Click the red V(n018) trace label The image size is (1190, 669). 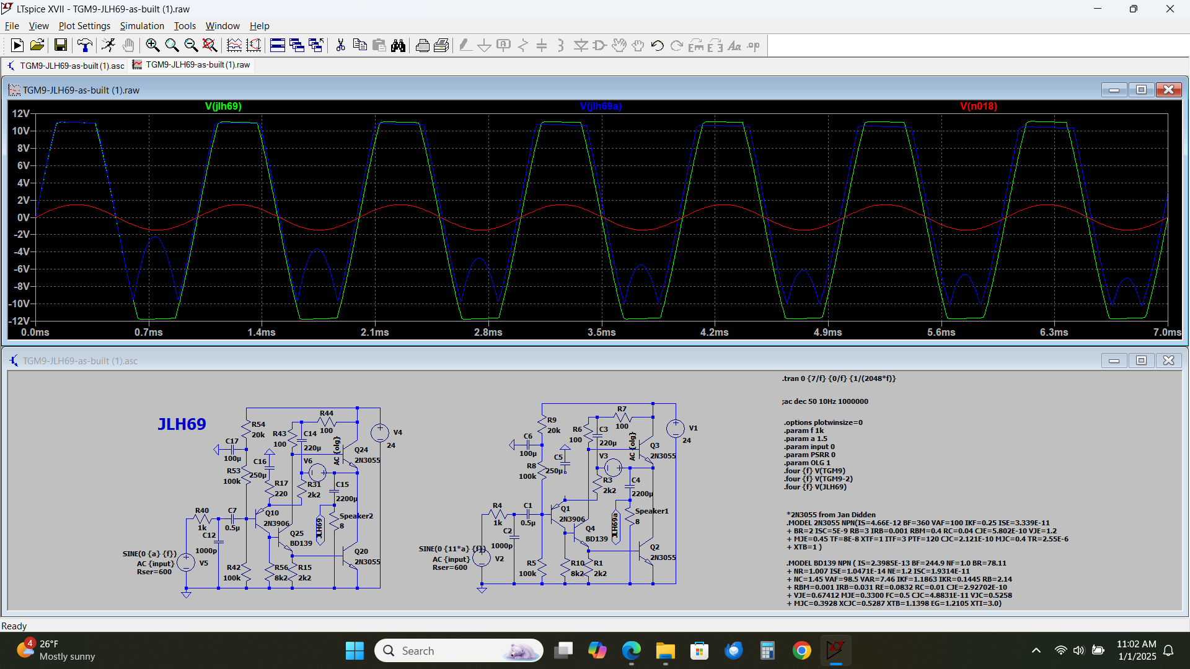tap(979, 106)
